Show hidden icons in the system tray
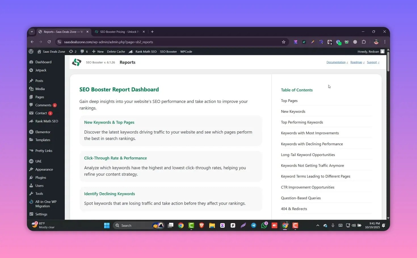This screenshot has width=417, height=258. 318,225
